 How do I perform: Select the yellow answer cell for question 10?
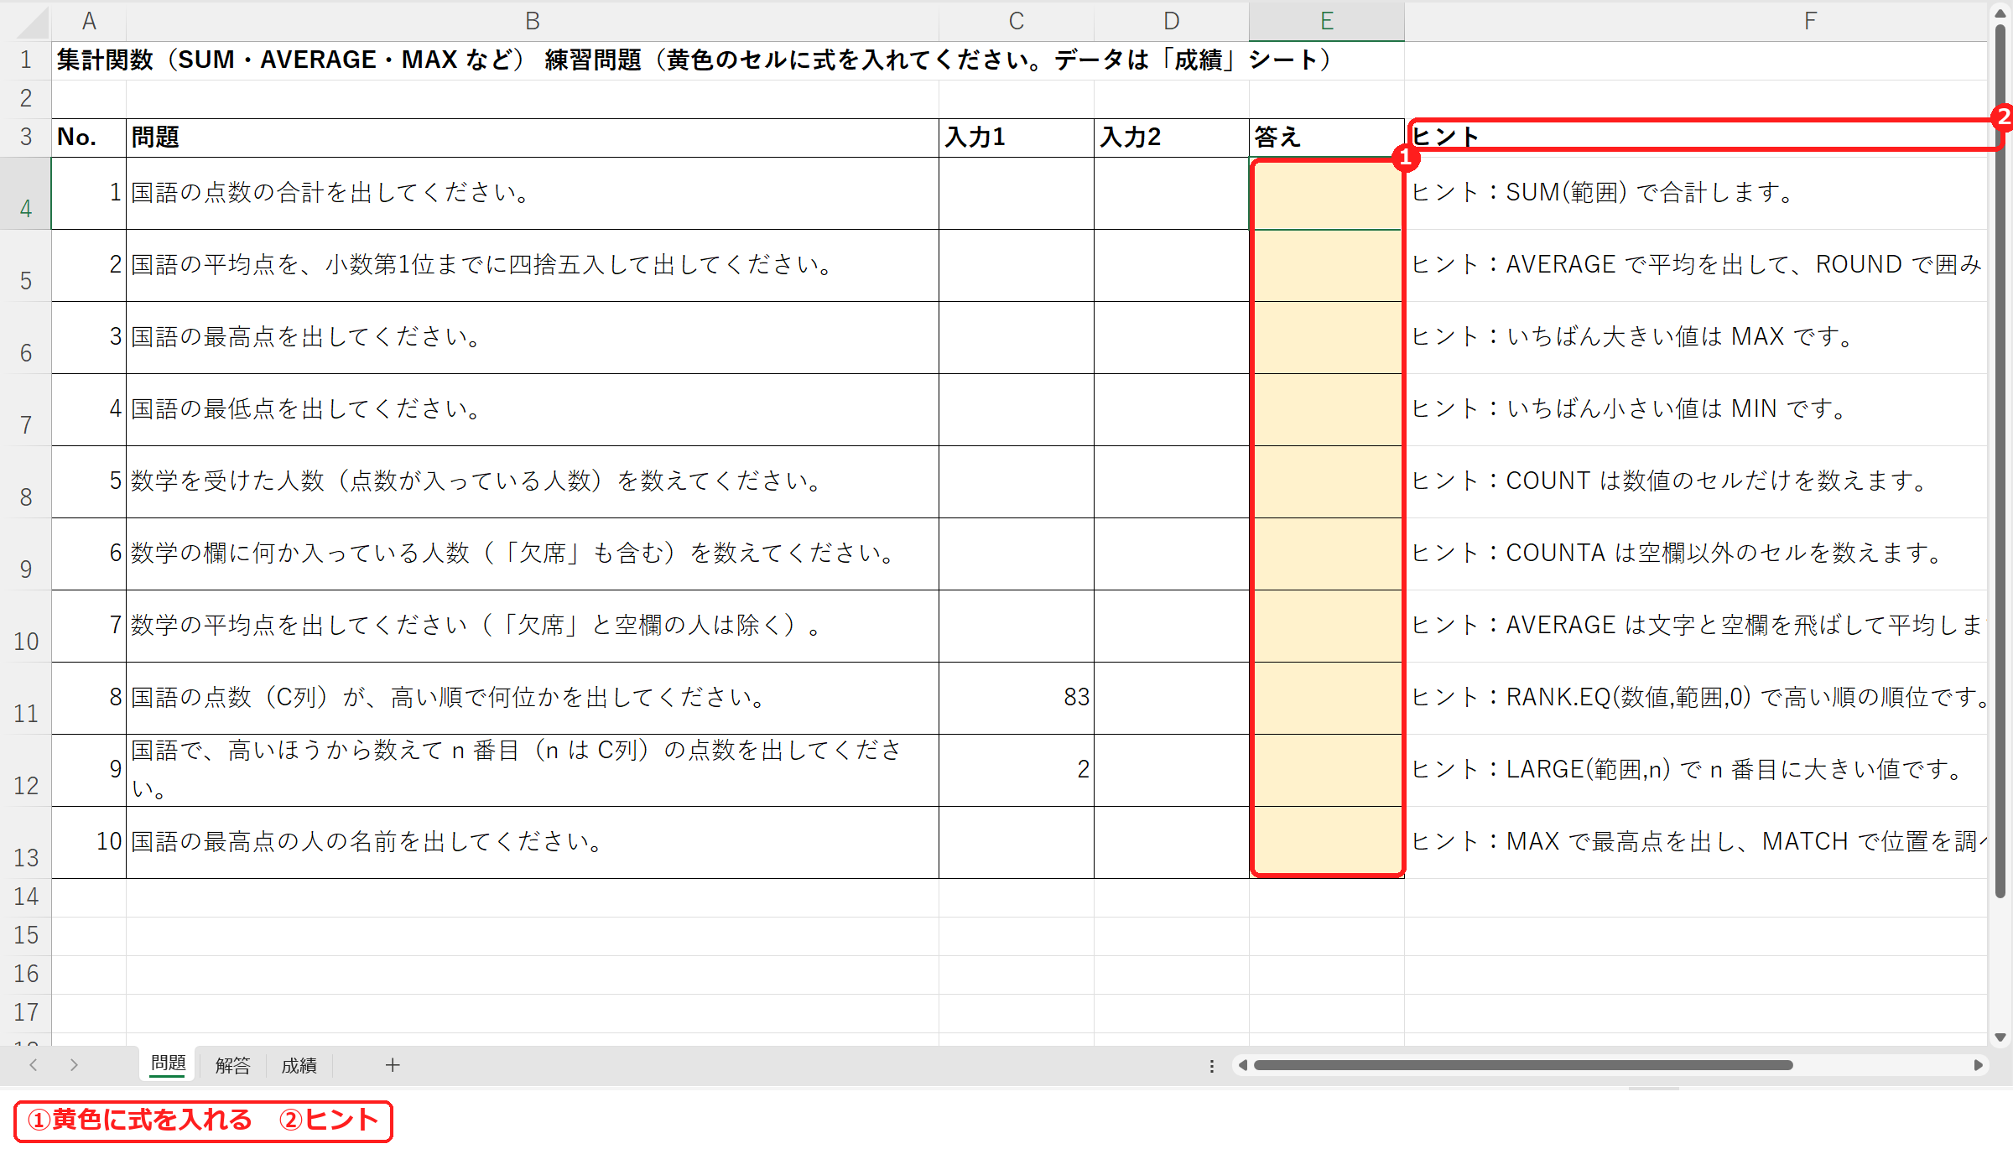point(1327,843)
